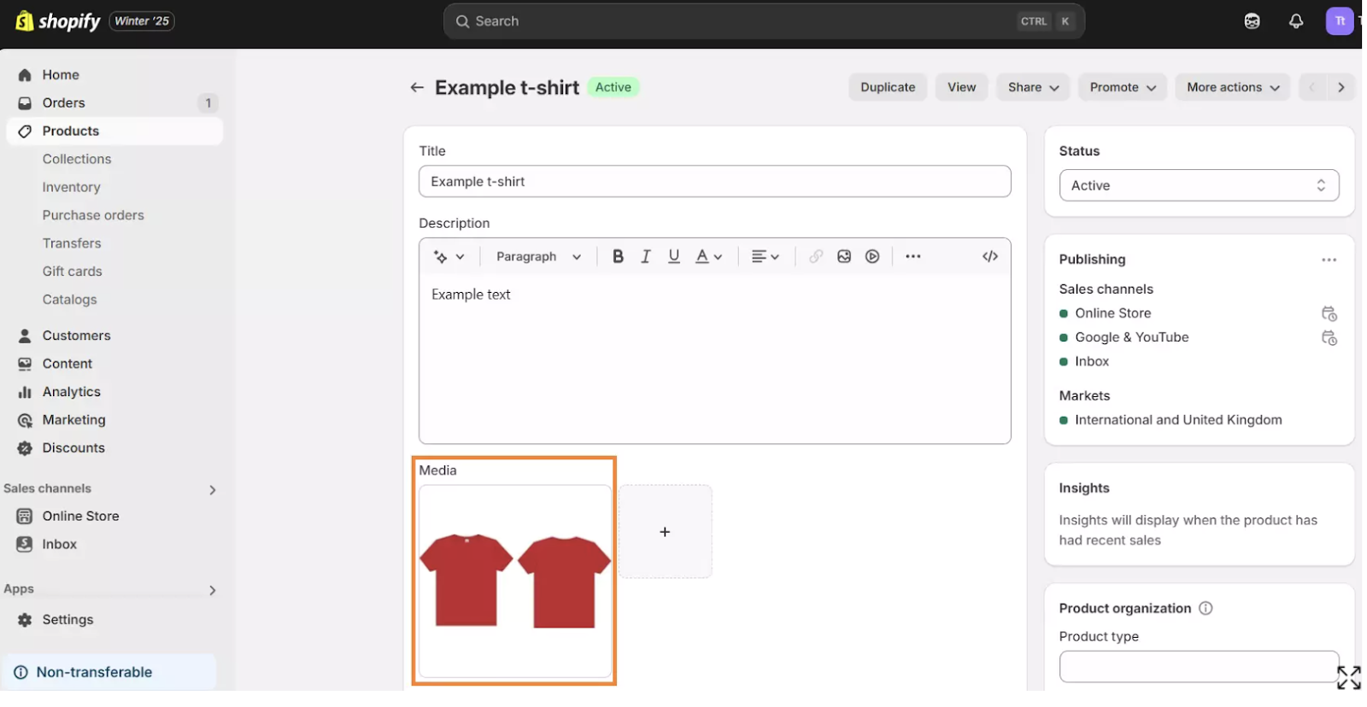Toggle italic formatting

point(646,256)
